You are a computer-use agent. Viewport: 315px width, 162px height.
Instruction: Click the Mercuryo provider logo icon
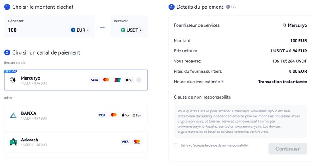coord(13,80)
